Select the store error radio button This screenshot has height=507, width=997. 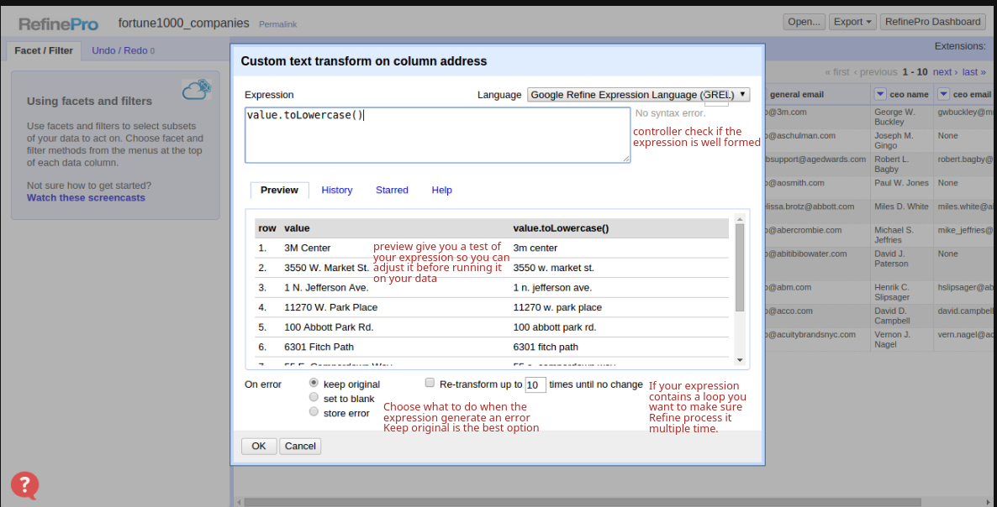click(x=314, y=412)
